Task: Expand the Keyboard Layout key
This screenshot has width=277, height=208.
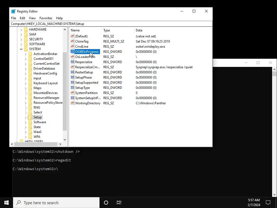Action: (x=26, y=83)
